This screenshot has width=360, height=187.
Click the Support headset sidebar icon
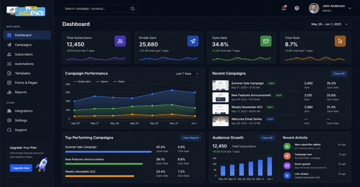coord(9,130)
